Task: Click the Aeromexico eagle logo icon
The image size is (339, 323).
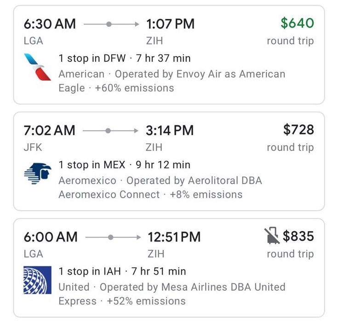Action: coord(38,173)
